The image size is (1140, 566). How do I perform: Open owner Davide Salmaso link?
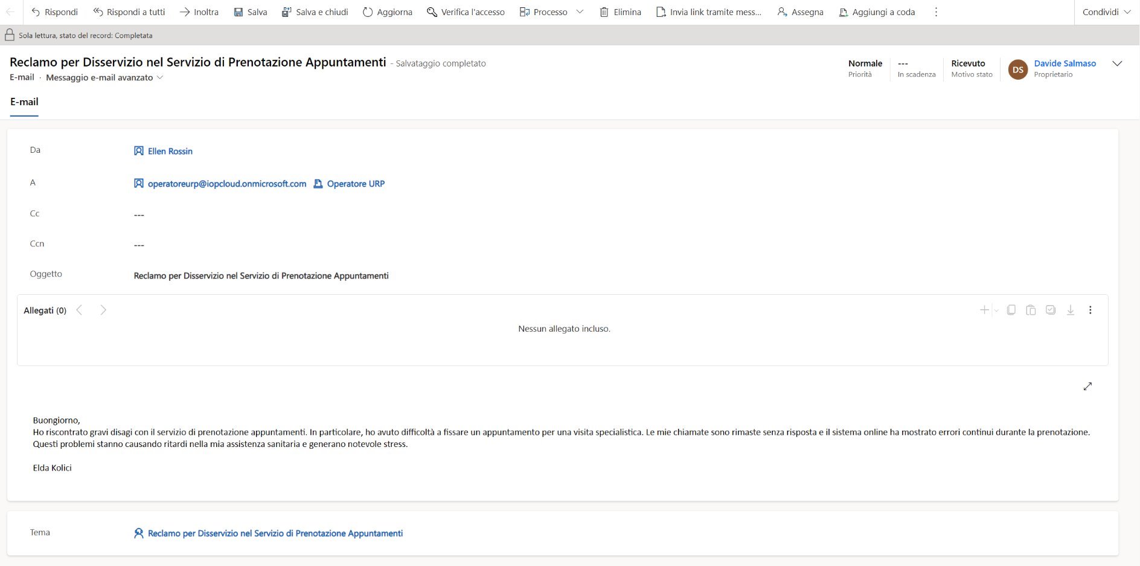pos(1065,63)
